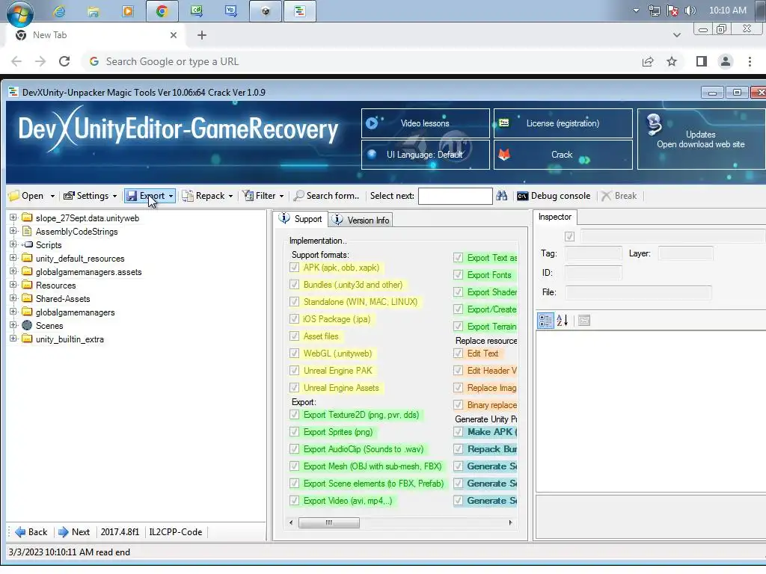Click the Windows Start orb
Viewport: 766px width, 574px height.
pos(20,13)
